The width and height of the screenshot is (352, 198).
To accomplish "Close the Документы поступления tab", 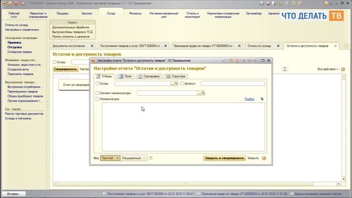I will [x=92, y=46].
